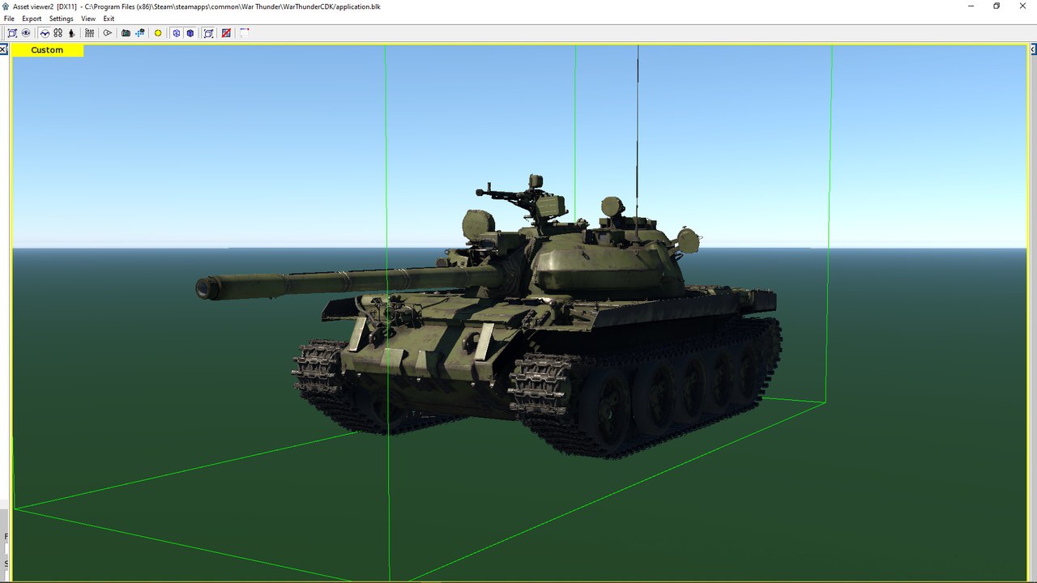Open the sliders settings icon

pos(89,33)
